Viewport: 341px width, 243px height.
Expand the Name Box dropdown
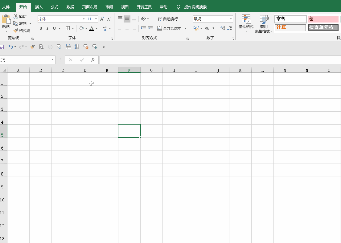point(52,60)
